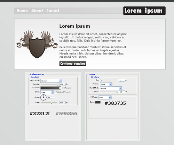
Task: Open the Style Linear dropdown
Action: coord(47,92)
